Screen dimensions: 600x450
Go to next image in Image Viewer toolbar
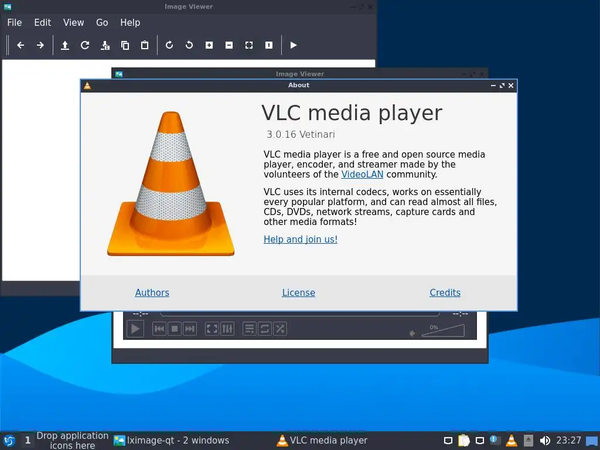(x=40, y=45)
